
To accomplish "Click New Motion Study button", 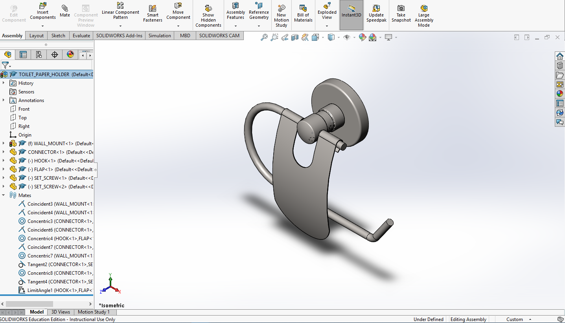I will 282,15.
